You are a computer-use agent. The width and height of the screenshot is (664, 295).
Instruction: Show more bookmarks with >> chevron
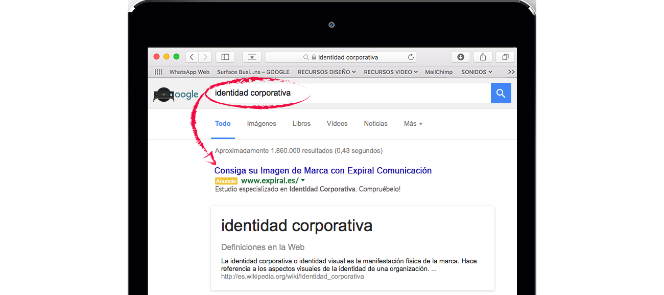click(511, 72)
